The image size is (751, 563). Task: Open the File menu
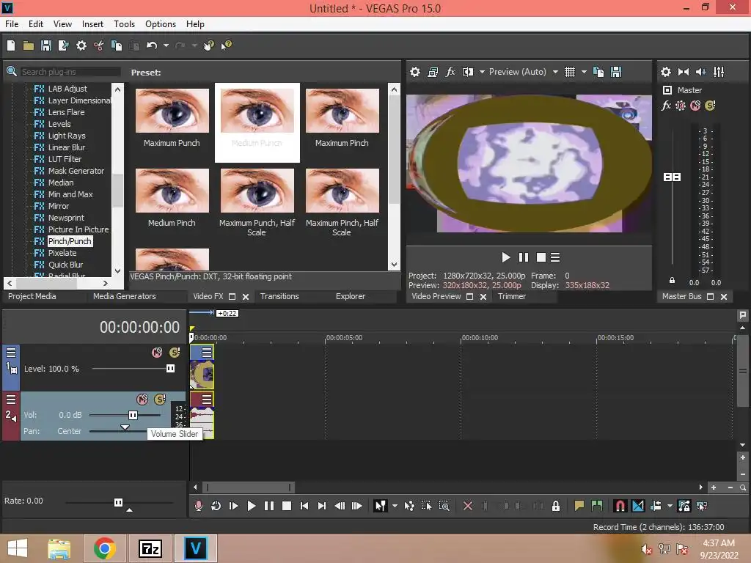point(12,24)
